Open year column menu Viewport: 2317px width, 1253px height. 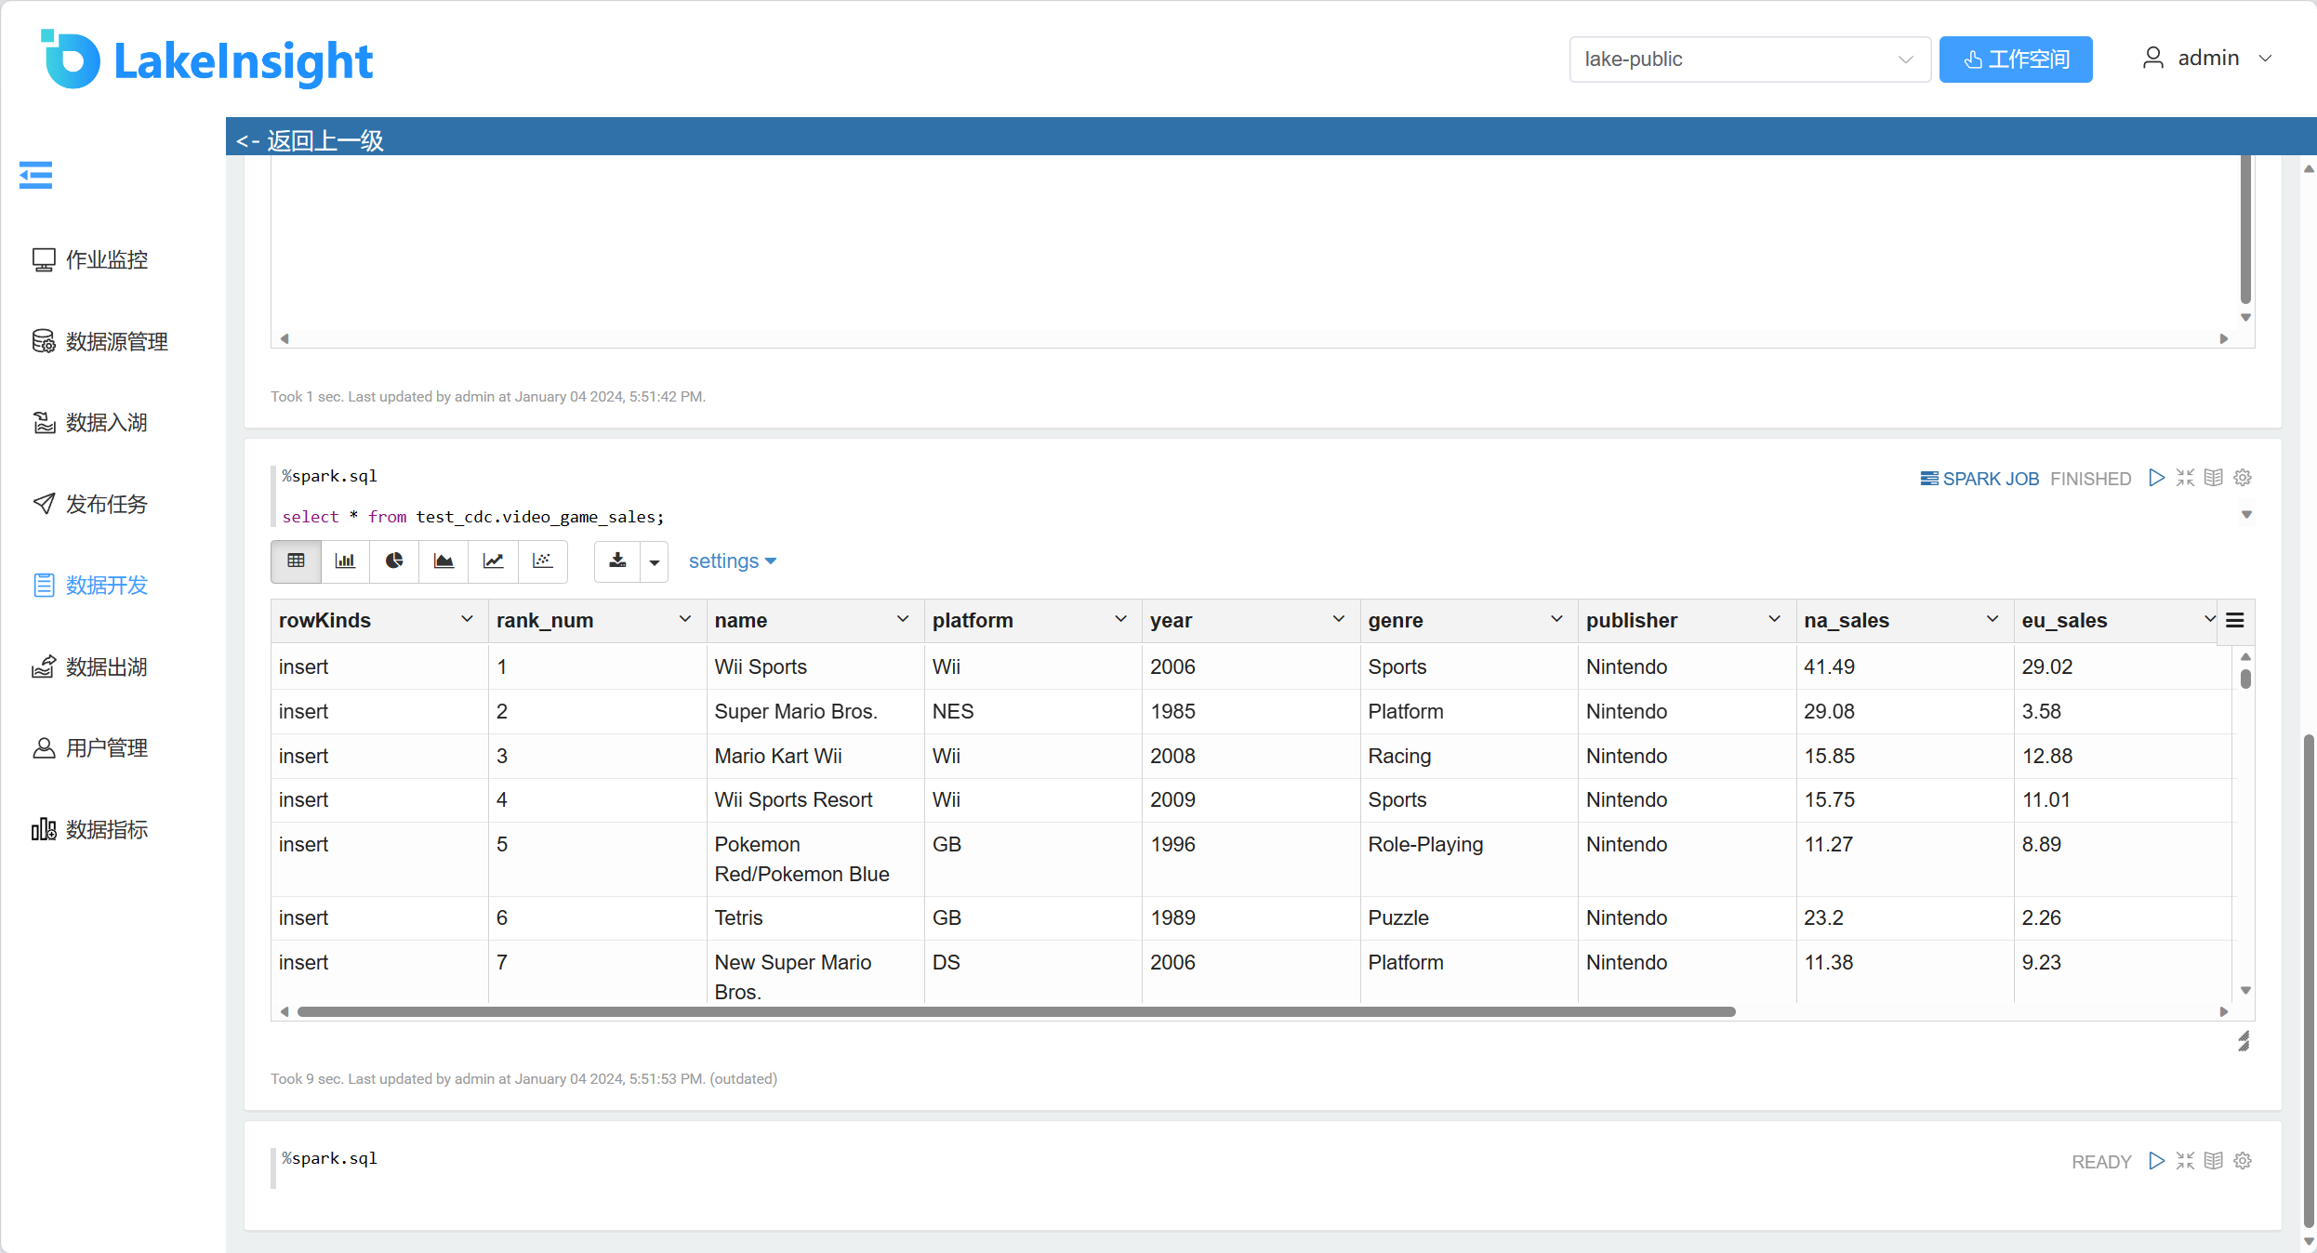1339,619
